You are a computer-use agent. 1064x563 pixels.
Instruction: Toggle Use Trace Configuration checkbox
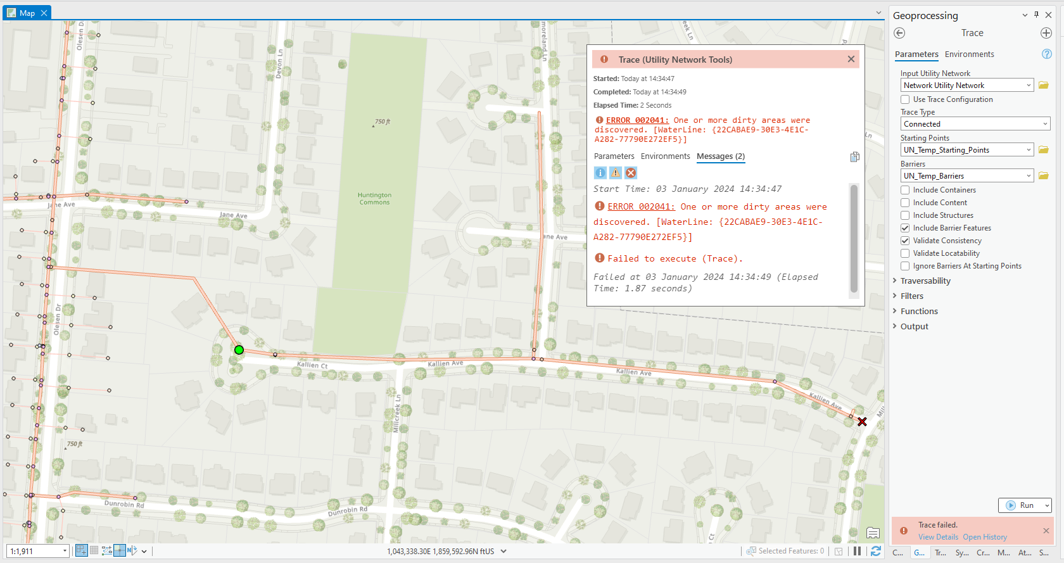tap(905, 99)
